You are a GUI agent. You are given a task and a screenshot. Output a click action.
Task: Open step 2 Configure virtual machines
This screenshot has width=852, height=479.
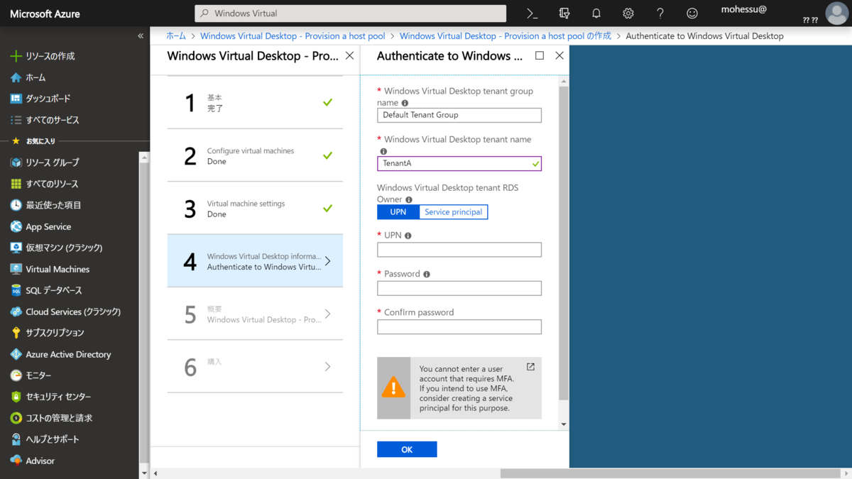pyautogui.click(x=255, y=155)
